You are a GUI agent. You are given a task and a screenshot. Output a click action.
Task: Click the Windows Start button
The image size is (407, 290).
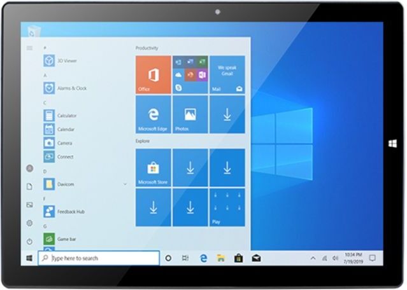tap(29, 258)
